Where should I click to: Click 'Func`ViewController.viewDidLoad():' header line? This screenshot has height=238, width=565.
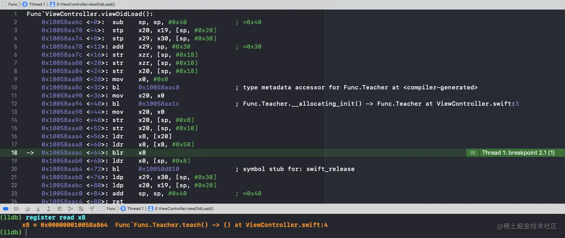click(90, 14)
